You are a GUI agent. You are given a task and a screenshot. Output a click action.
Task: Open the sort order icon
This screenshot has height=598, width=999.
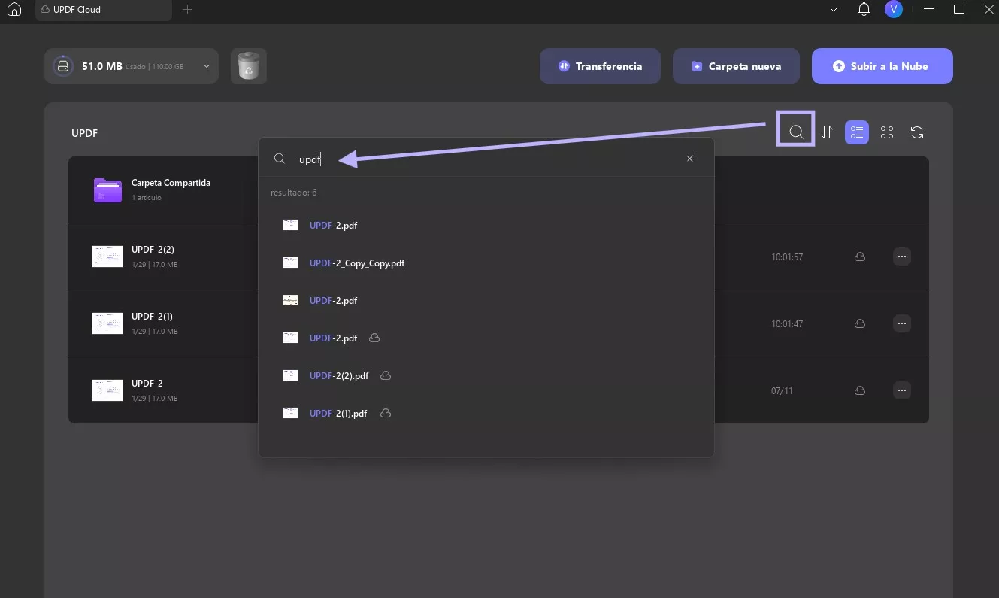827,132
